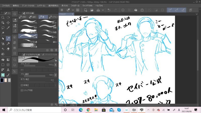This screenshot has height=113, width=201.
Task: Select the Move layer tool
Action: pos(8,23)
